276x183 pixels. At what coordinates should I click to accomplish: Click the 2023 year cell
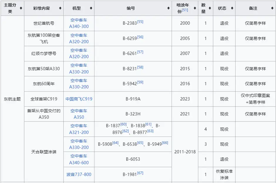coord(185,99)
